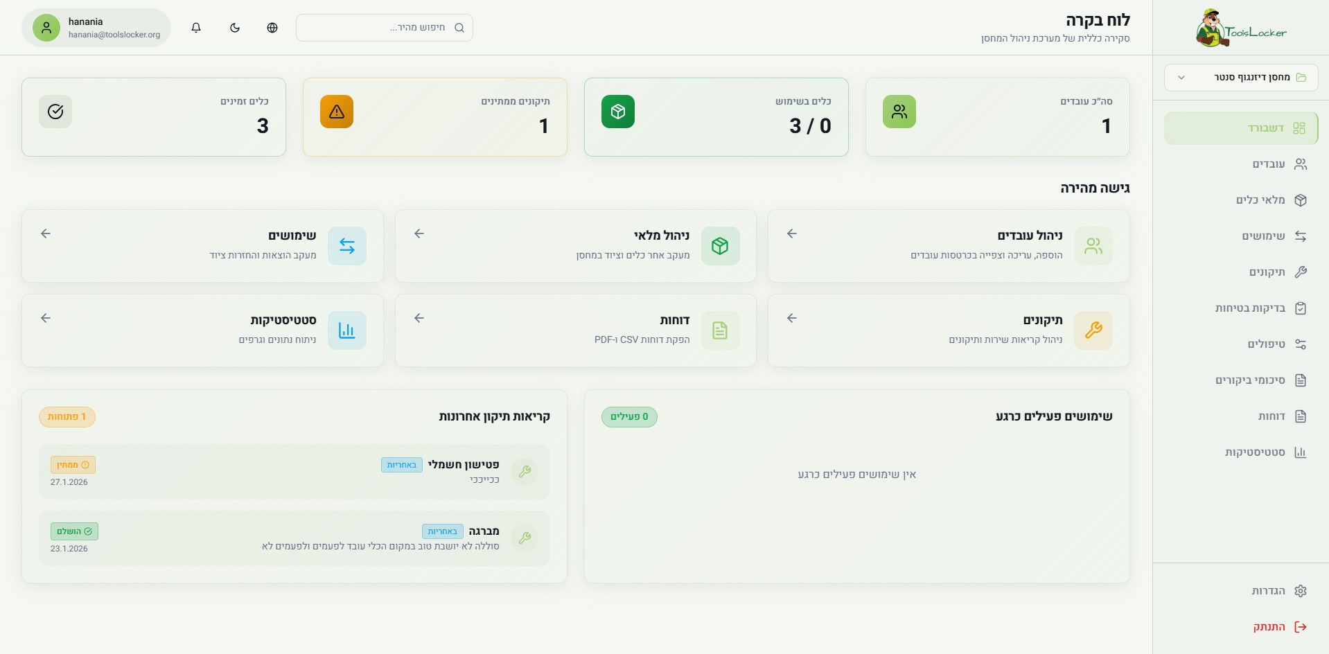Image resolution: width=1329 pixels, height=654 pixels.
Task: Click the 1 פתוחות open repairs badge
Action: (67, 416)
